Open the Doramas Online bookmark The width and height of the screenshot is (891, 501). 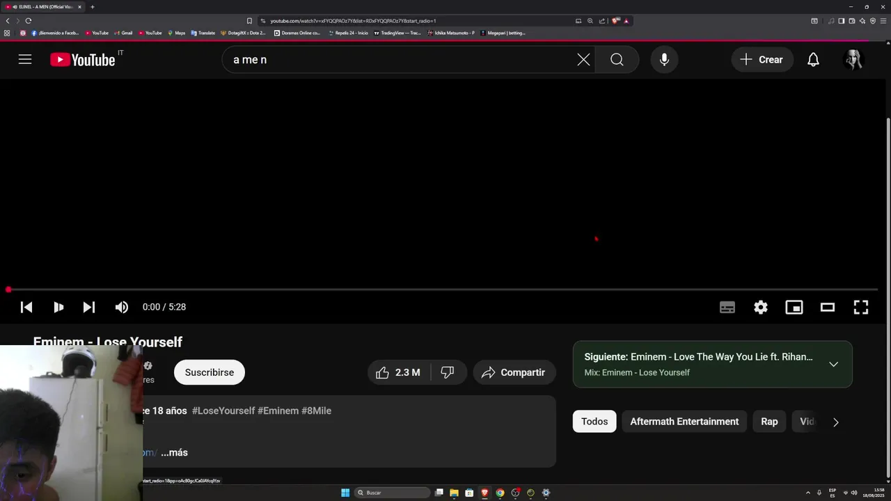tap(297, 33)
